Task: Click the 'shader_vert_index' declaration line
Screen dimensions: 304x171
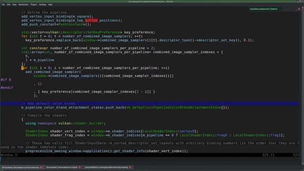Action: click(x=112, y=131)
